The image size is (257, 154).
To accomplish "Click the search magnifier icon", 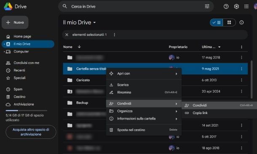I will click(65, 6).
